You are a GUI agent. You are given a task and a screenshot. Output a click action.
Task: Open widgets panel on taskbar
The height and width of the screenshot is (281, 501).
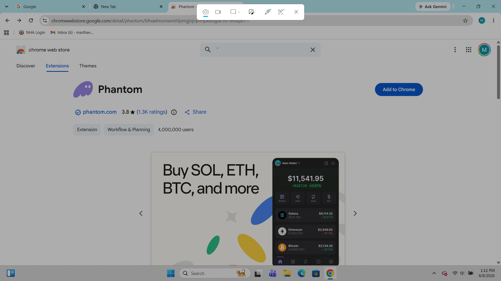pyautogui.click(x=11, y=273)
